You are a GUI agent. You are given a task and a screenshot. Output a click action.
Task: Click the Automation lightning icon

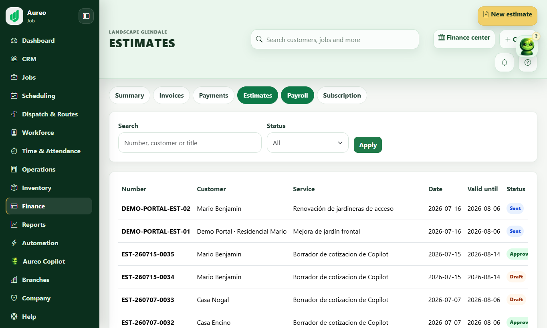(x=14, y=243)
